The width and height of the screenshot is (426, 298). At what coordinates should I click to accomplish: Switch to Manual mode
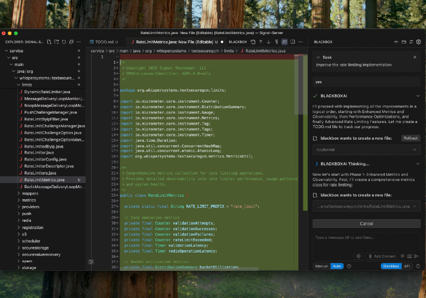(322, 266)
